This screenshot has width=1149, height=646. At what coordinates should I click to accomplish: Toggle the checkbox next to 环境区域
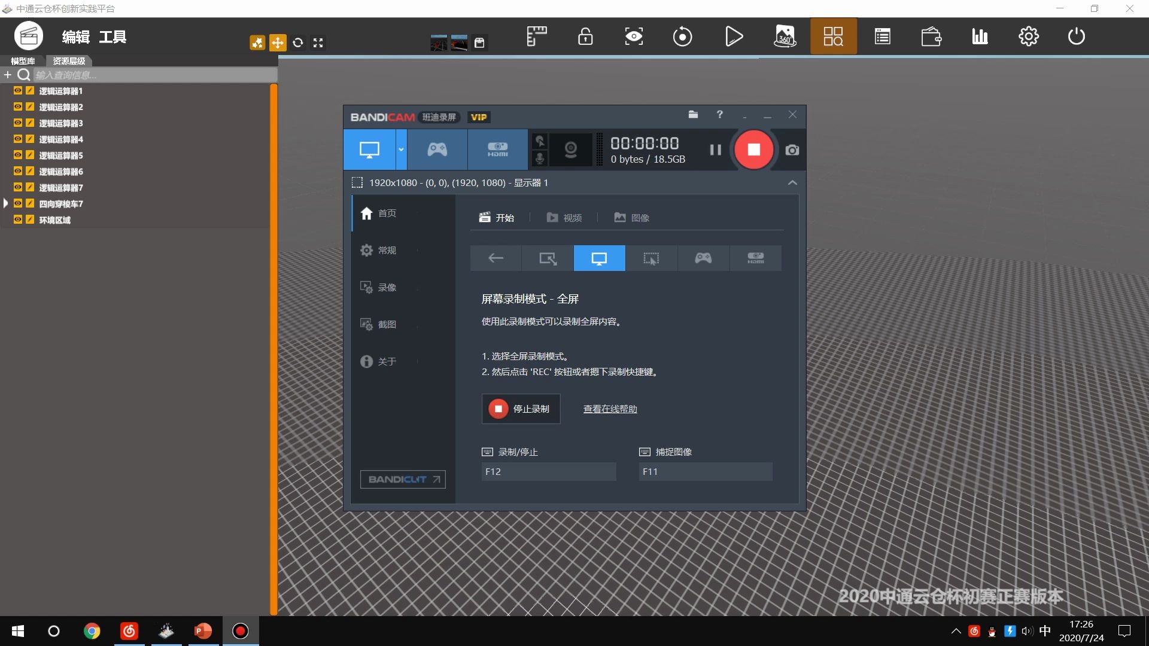coord(29,220)
